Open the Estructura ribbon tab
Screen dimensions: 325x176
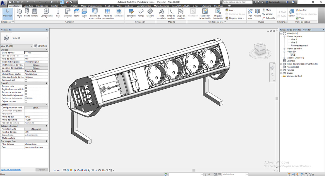(28, 6)
